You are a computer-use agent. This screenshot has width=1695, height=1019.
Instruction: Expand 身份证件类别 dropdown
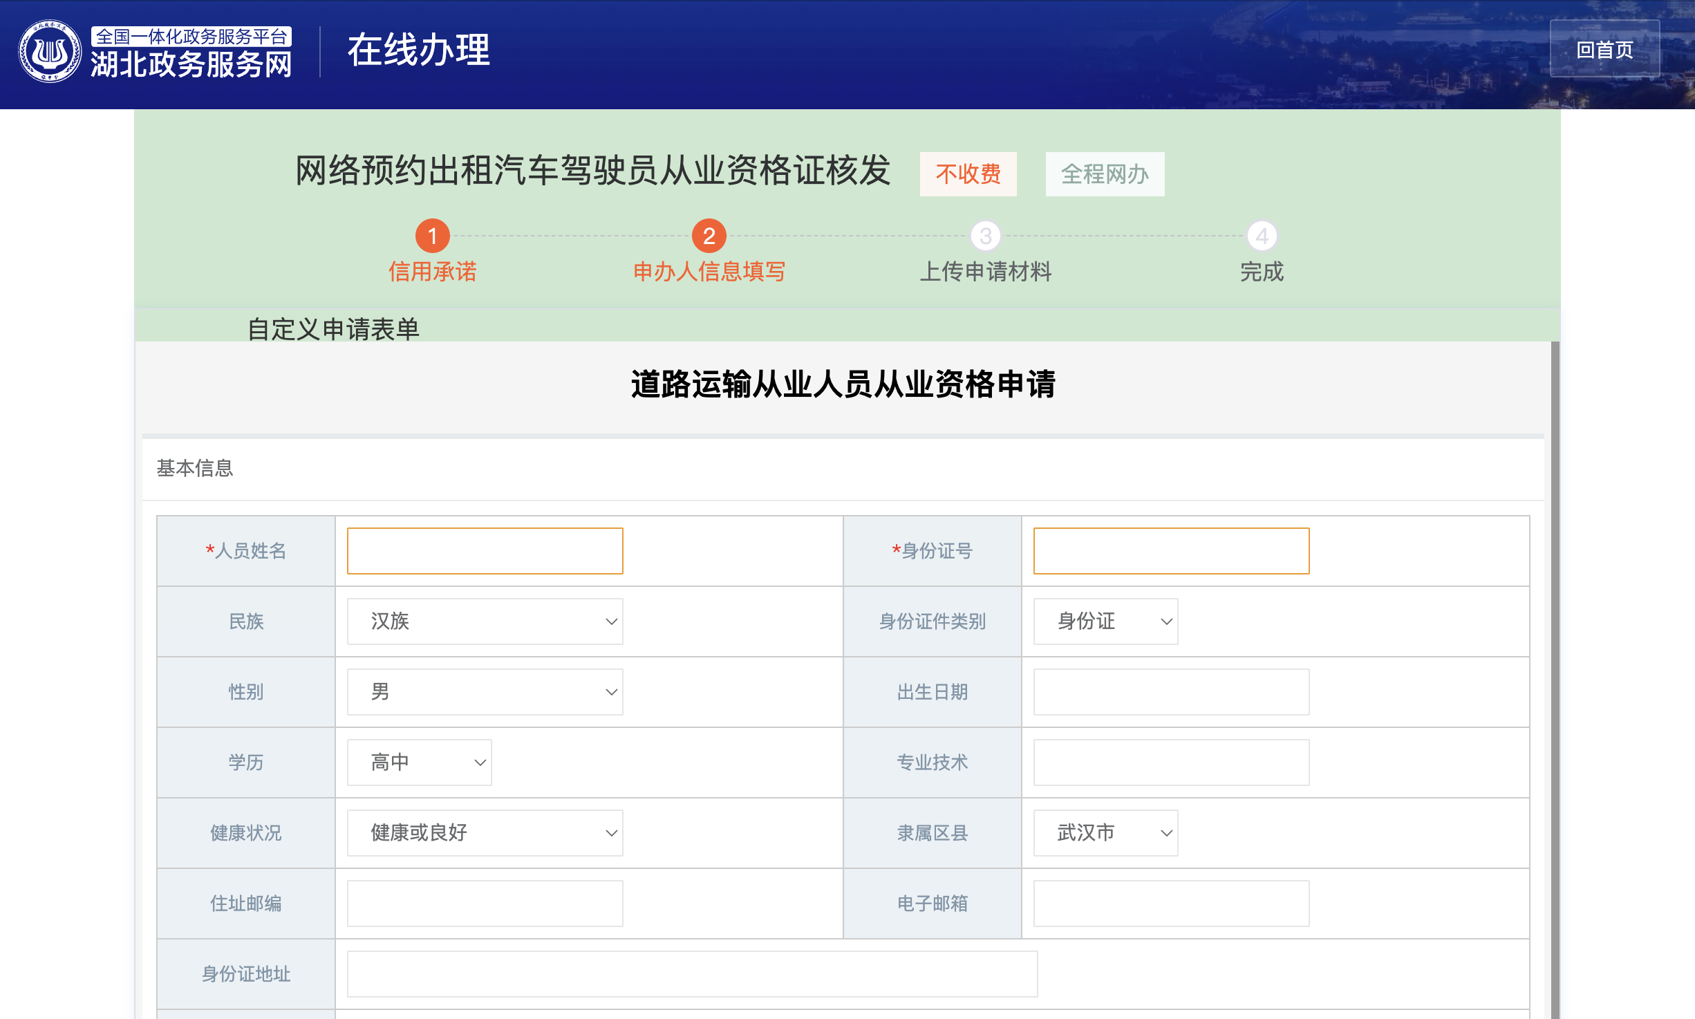tap(1105, 621)
